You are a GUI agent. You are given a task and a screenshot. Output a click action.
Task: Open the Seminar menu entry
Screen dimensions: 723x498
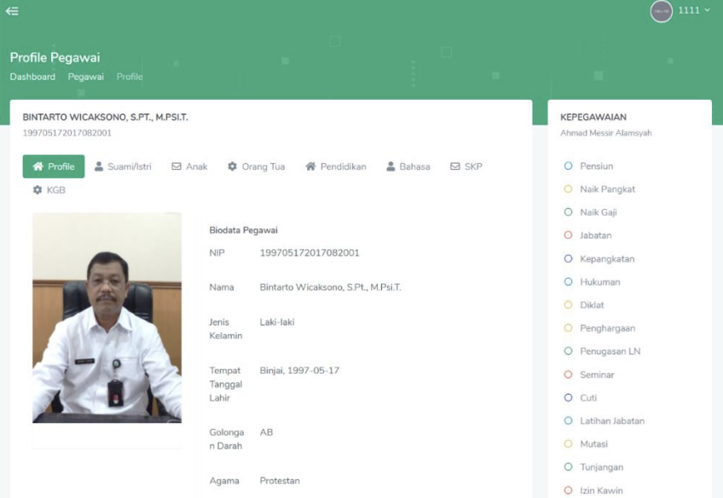pyautogui.click(x=589, y=374)
